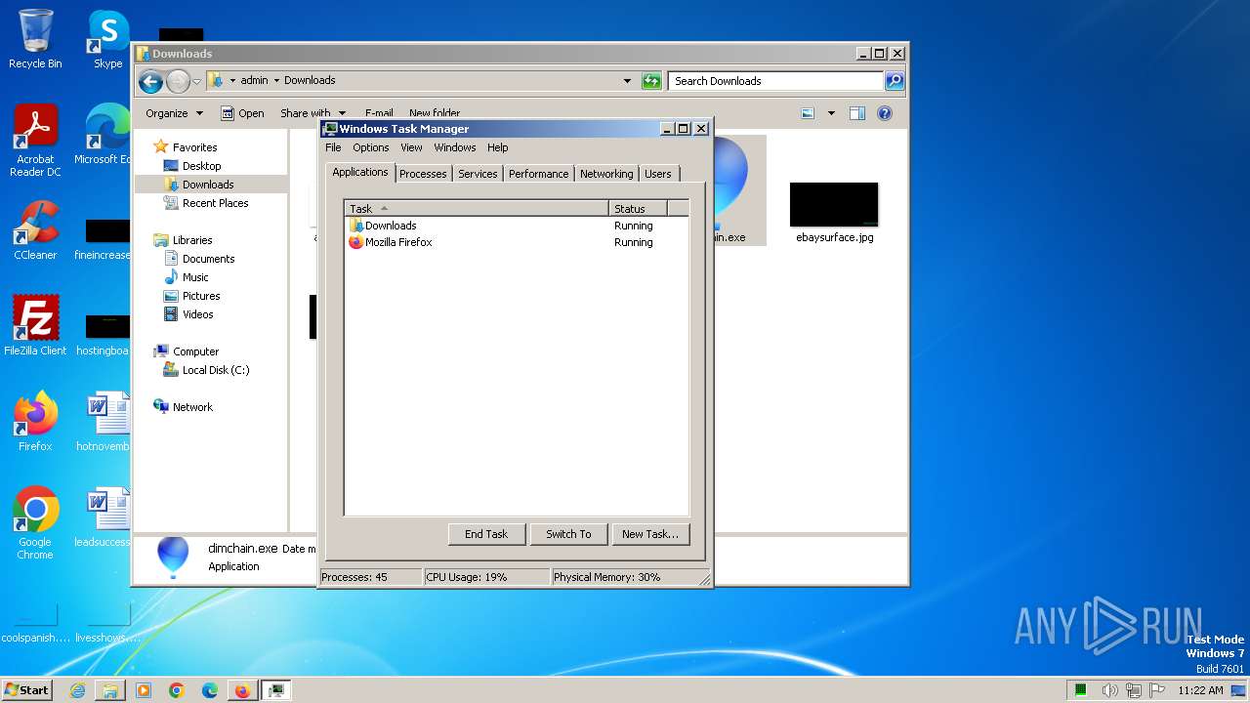Switch to Services tab
Image resolution: width=1250 pixels, height=703 pixels.
(x=478, y=174)
